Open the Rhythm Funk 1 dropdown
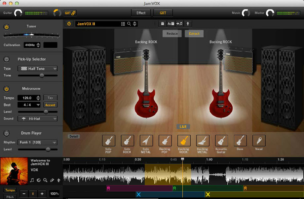 click(x=37, y=142)
